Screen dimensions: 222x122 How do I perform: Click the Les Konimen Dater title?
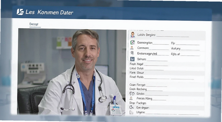coord(49,12)
